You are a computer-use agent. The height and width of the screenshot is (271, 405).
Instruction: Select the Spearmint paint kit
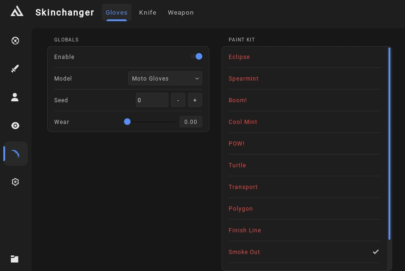pyautogui.click(x=304, y=78)
